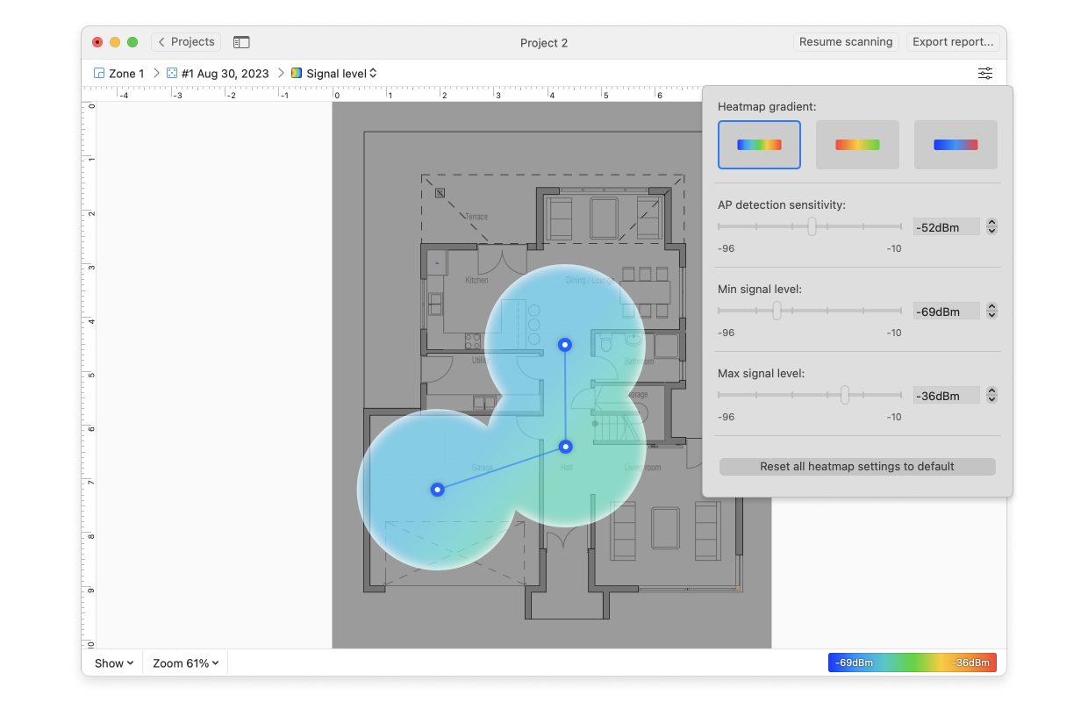
Task: Click the Heatmap gradient label
Action: pyautogui.click(x=767, y=107)
